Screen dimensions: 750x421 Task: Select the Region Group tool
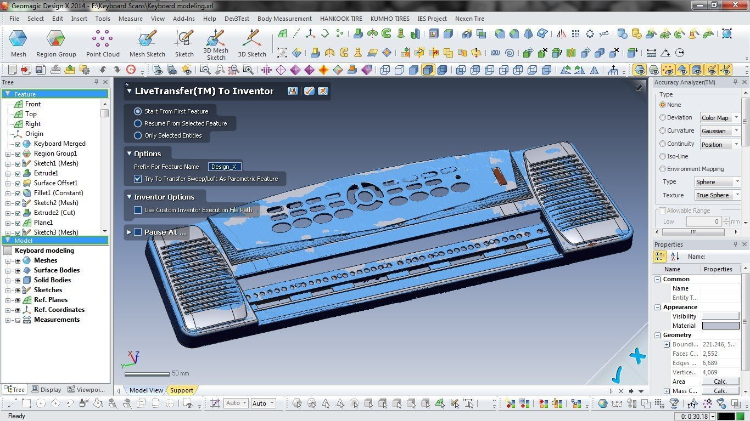(x=56, y=44)
